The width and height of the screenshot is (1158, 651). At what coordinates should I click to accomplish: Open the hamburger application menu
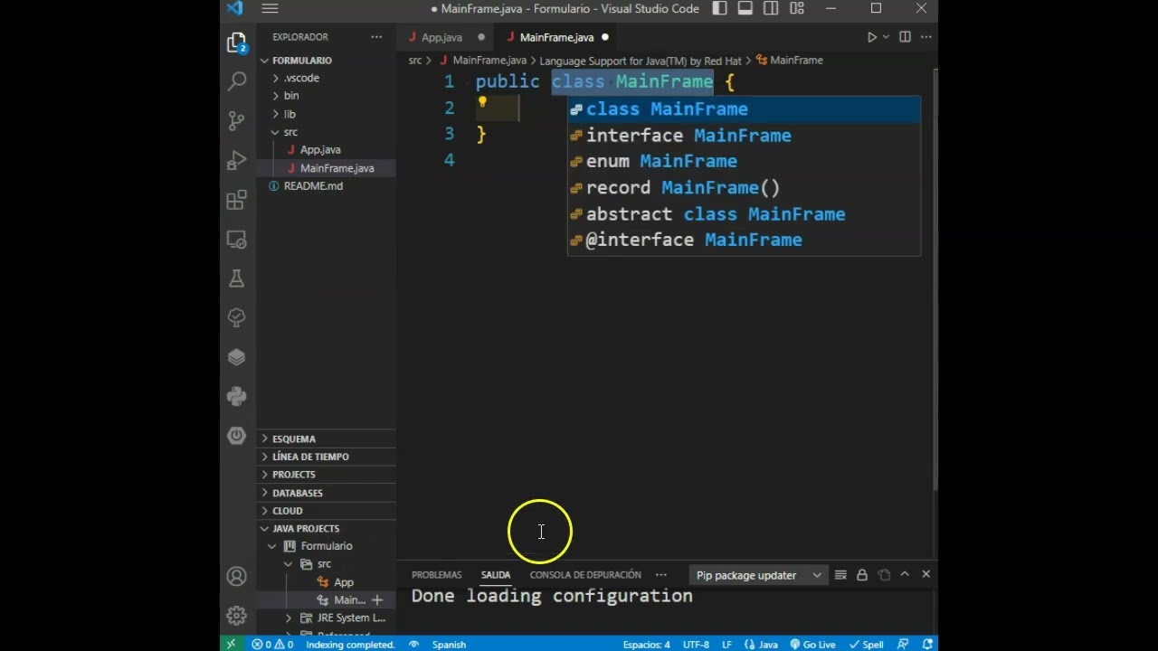click(x=270, y=8)
